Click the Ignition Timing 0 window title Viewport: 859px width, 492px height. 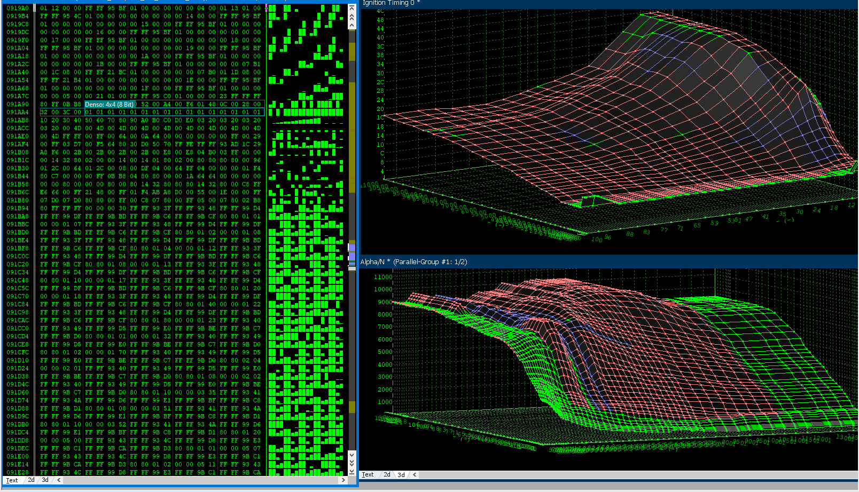coord(391,3)
